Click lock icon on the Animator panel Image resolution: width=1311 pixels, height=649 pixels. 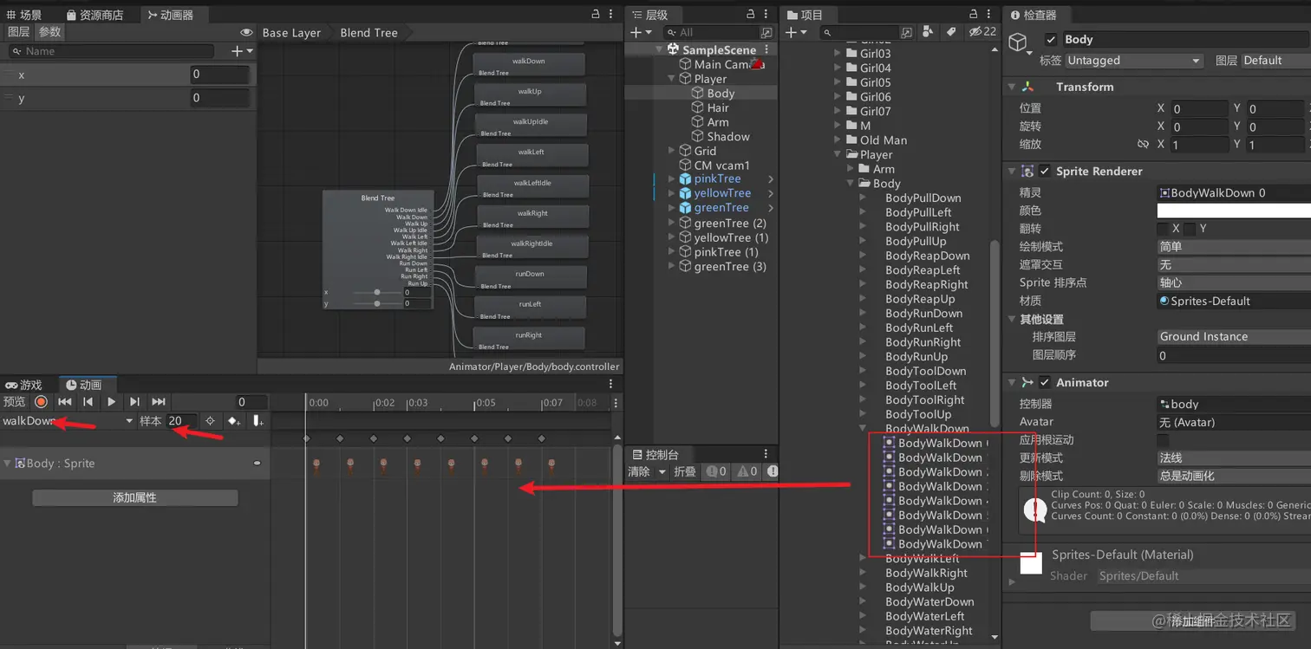596,15
